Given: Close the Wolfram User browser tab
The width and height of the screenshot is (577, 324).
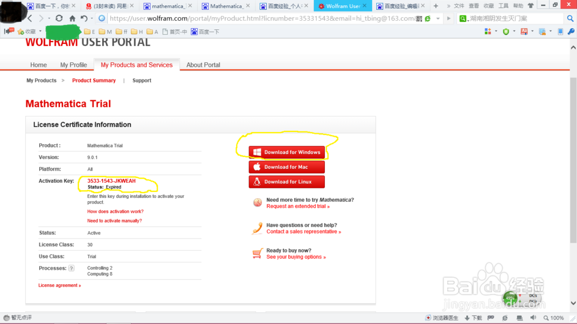Looking at the screenshot, I should pos(364,6).
